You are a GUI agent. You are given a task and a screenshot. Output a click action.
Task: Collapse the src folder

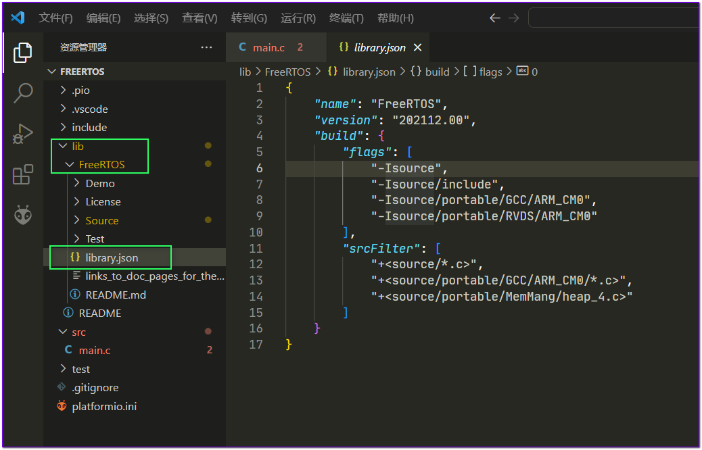tap(63, 332)
